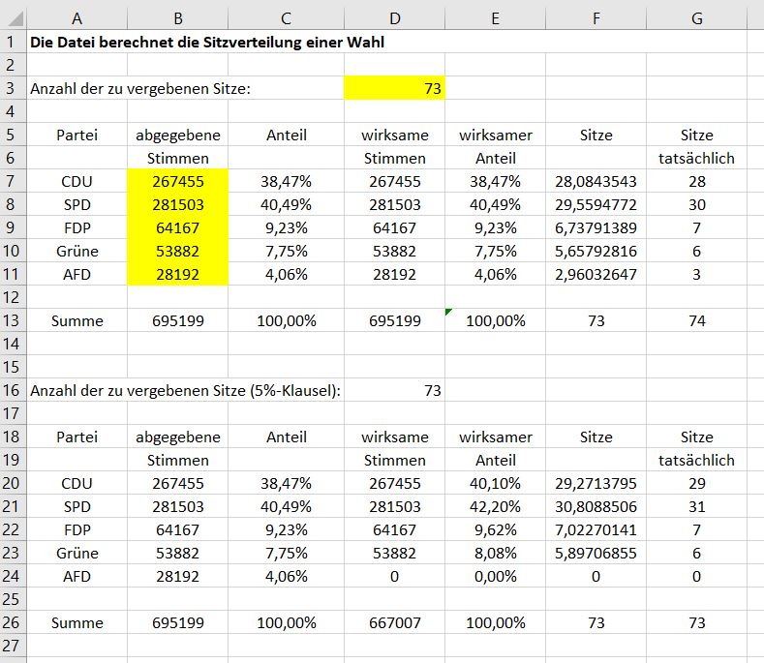
Task: Select yellow Grüne votes cell with 53882
Action: [x=177, y=252]
